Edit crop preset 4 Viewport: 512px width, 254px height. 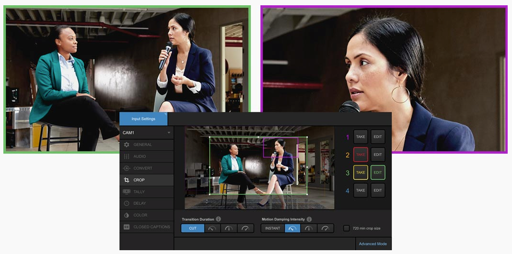(378, 190)
